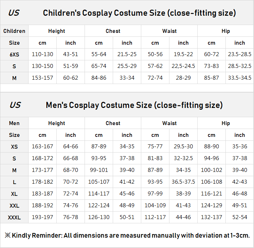This screenshot has width=254, height=248.
Task: Click the 163-167 height cm cell
Action: (x=42, y=147)
